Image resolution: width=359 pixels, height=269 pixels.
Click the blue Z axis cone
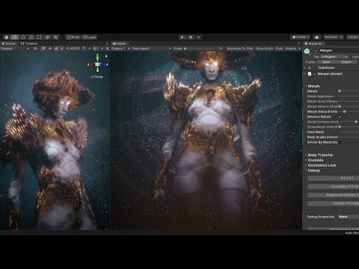104,64
